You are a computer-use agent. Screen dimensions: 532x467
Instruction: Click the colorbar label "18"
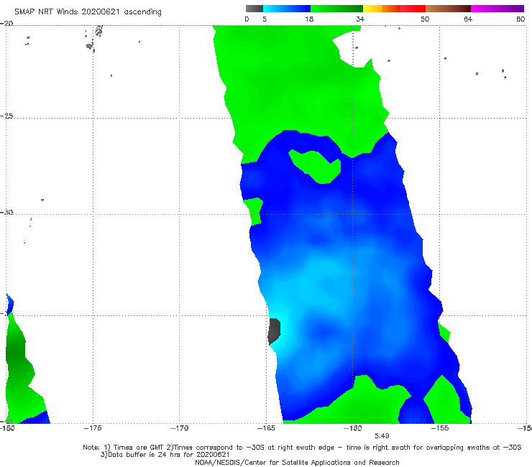tap(309, 19)
